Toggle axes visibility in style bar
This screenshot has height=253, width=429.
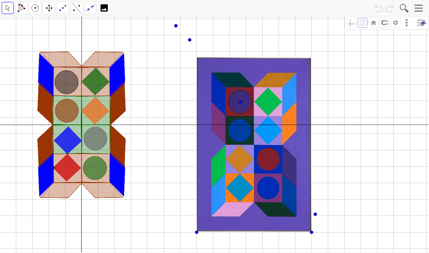351,23
